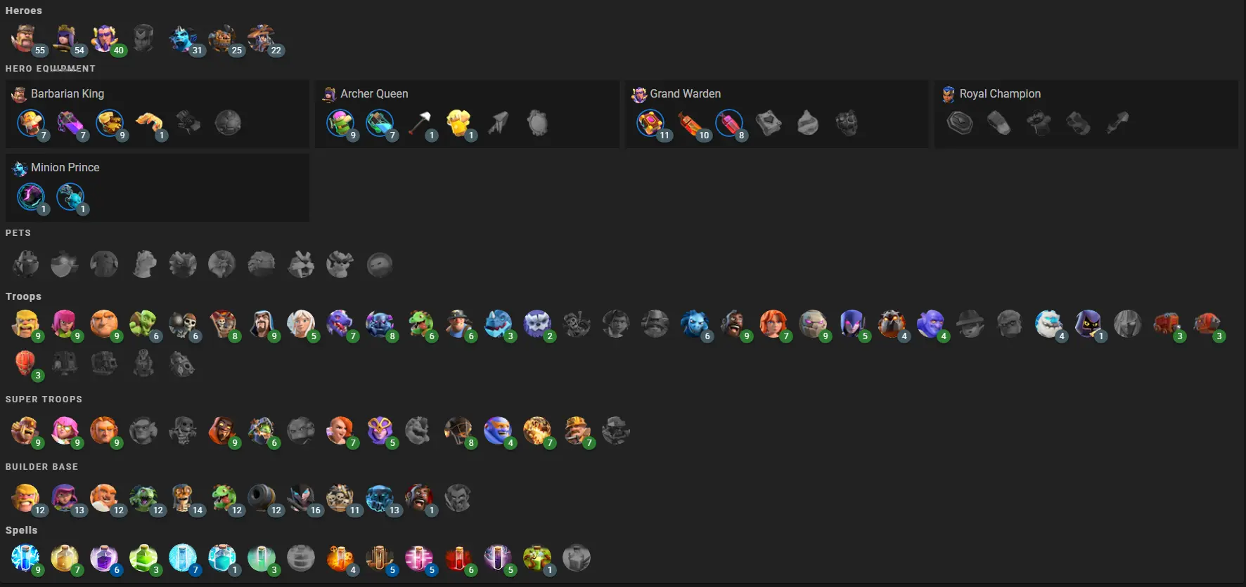The width and height of the screenshot is (1246, 587).
Task: Select the Lightning Spell icon level 9
Action: tap(25, 558)
